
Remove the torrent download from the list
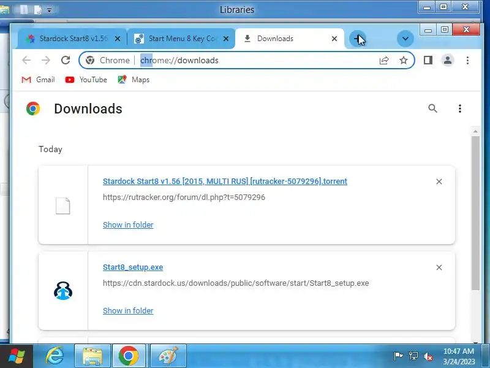click(439, 182)
